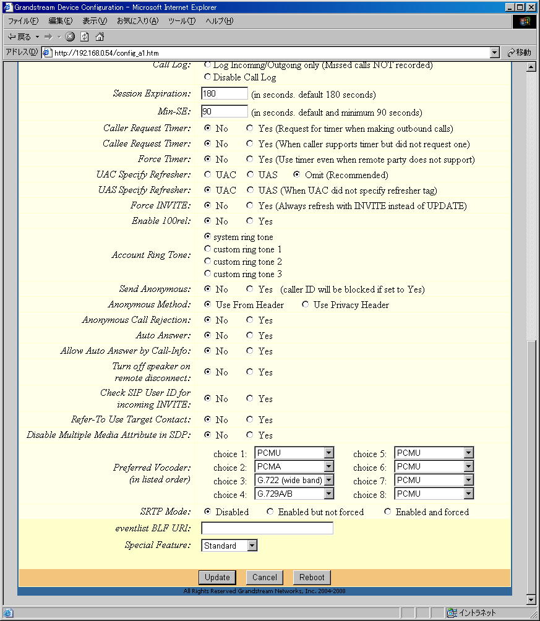Select custom ring tone 2 option
The image size is (540, 621).
207,261
